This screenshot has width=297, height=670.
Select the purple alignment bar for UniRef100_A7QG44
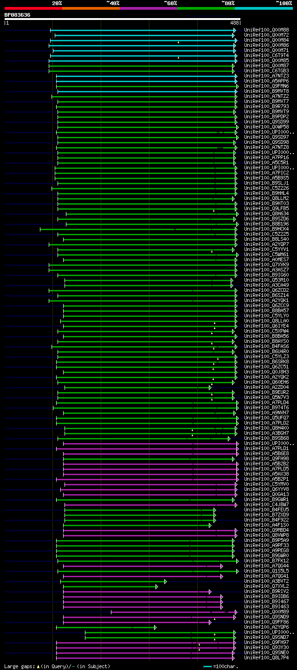[143, 566]
